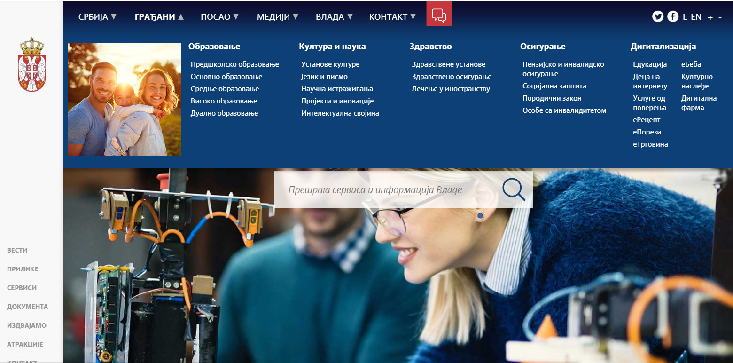
Task: Switch language to EN
Action: 696,17
